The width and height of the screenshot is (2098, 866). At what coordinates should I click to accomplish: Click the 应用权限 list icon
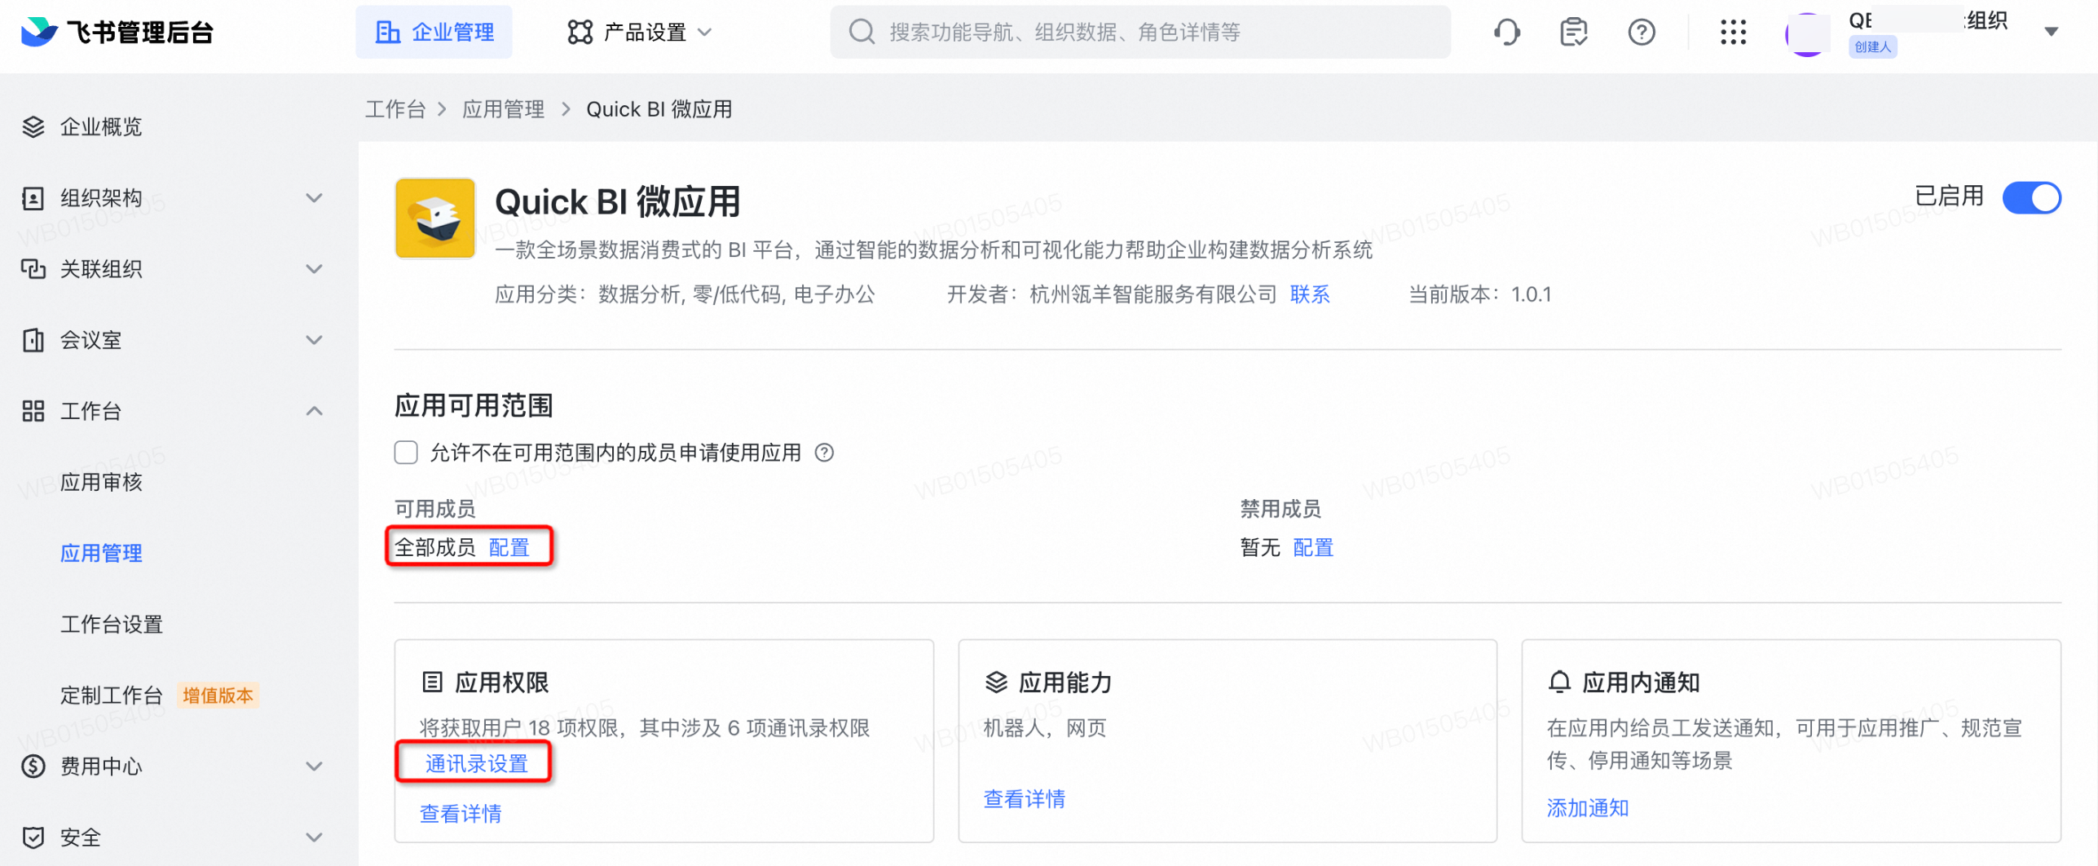(x=432, y=683)
